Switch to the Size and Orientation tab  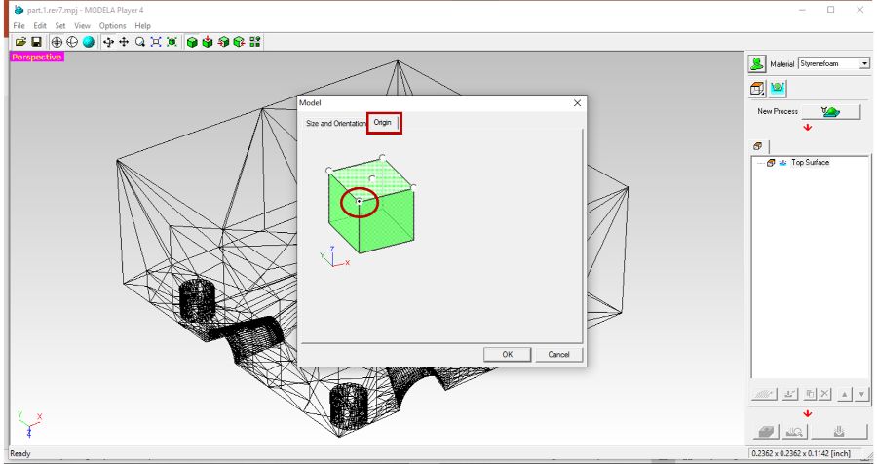(335, 123)
